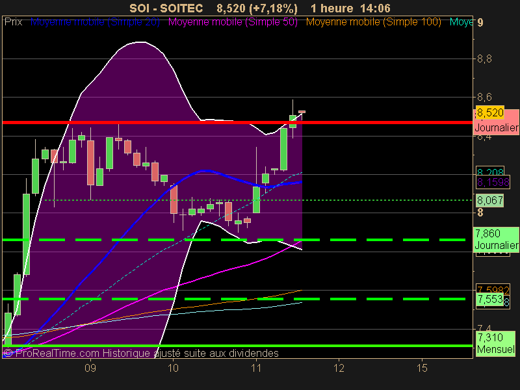Click the 14:06 time in the header
The height and width of the screenshot is (390, 520).
[376, 8]
